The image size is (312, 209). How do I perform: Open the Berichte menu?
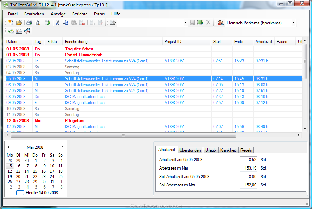coord(80,14)
